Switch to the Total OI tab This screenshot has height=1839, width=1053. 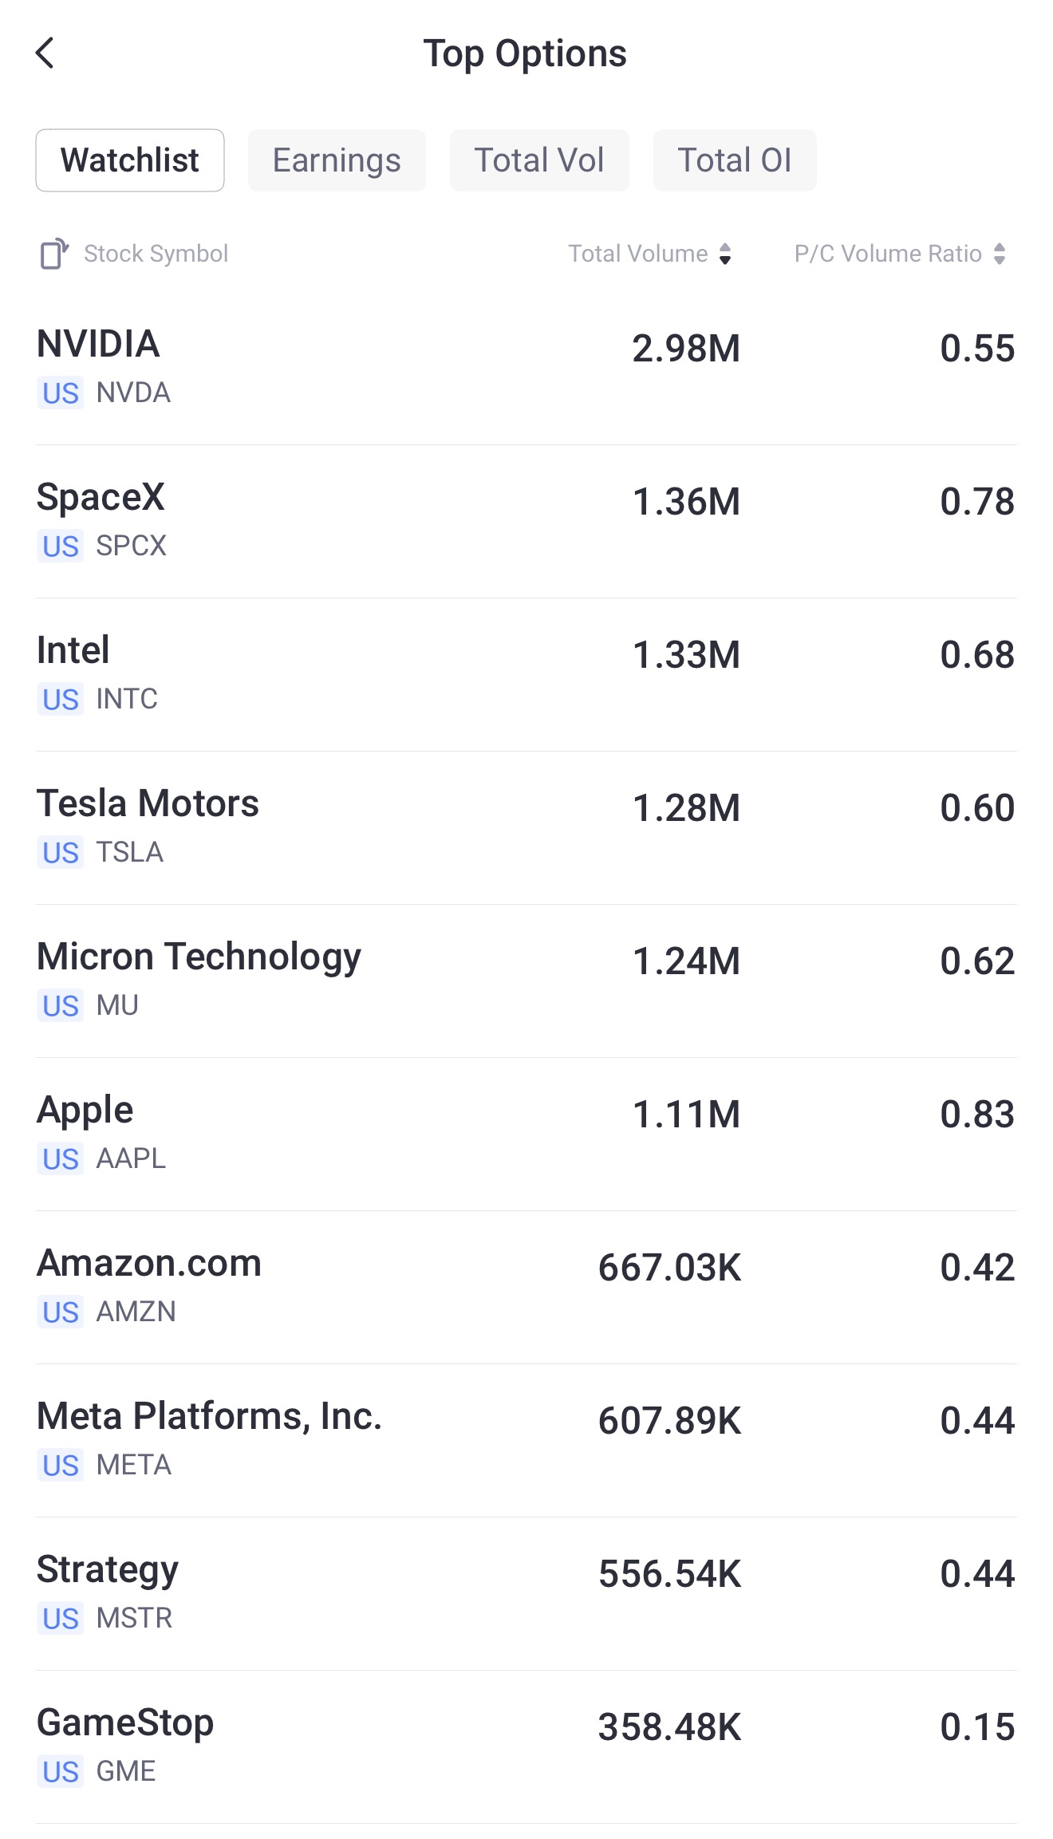tap(735, 160)
